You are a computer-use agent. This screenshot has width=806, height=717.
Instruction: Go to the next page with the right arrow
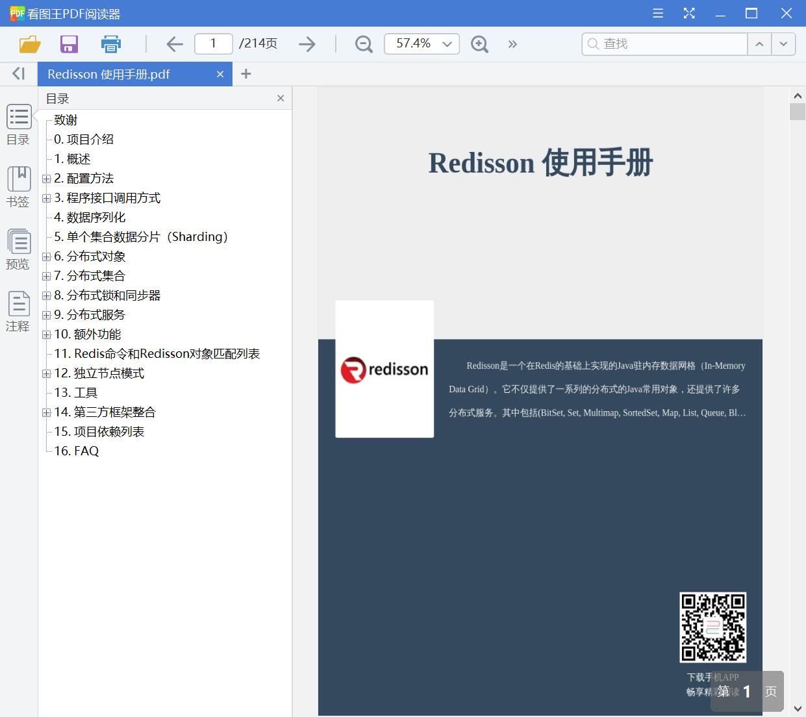(x=307, y=44)
